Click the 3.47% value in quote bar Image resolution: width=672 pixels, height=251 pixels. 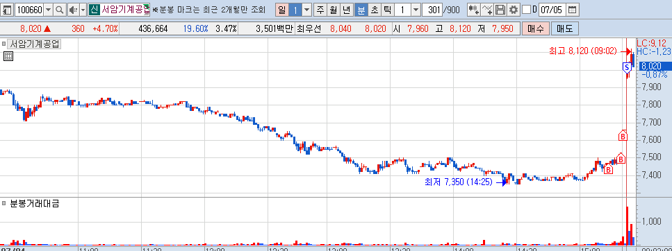(x=226, y=29)
